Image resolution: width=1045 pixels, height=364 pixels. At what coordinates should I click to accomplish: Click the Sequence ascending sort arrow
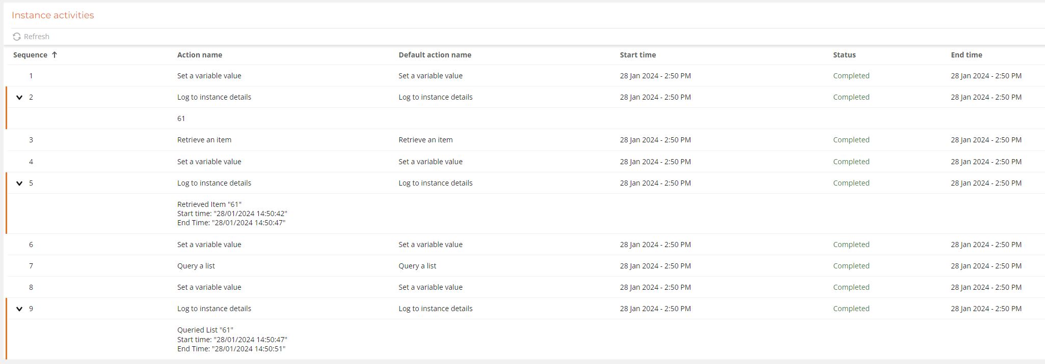click(x=55, y=55)
